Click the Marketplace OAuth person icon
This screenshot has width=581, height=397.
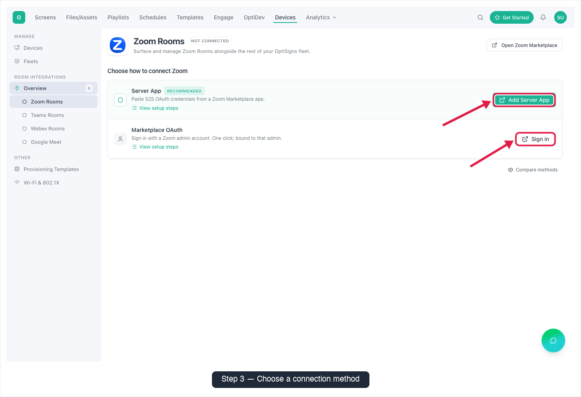click(120, 139)
